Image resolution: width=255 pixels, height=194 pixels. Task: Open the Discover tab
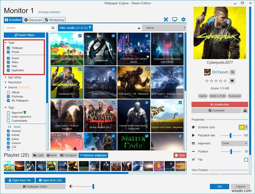(x=33, y=19)
